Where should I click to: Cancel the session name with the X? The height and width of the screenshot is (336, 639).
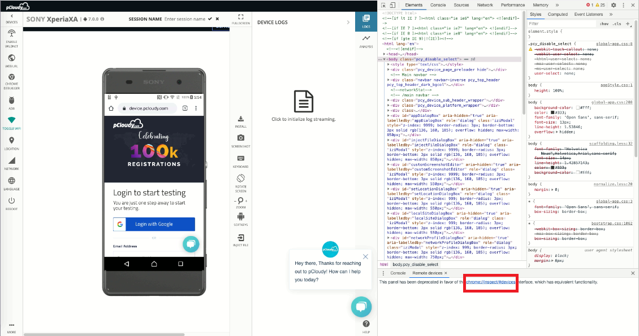(x=217, y=19)
